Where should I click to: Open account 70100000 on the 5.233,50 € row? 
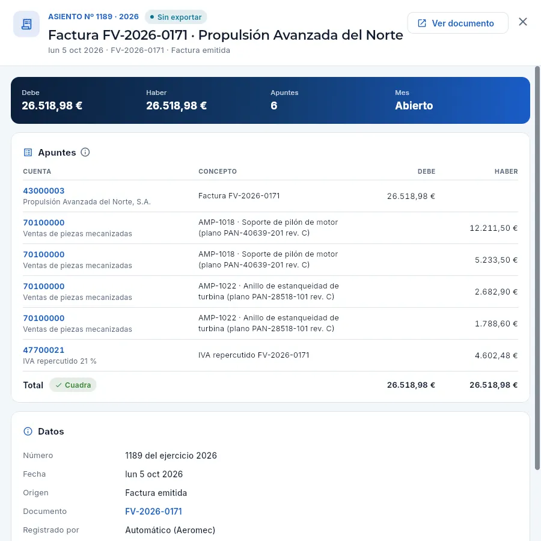(x=44, y=254)
